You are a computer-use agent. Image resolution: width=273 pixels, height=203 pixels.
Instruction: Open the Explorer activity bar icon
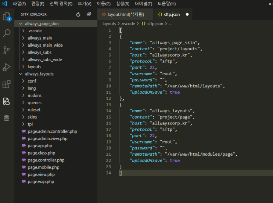(x=7, y=17)
